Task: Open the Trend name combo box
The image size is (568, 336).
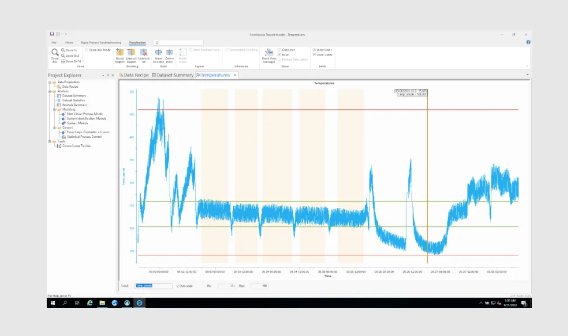Action: pos(153,286)
